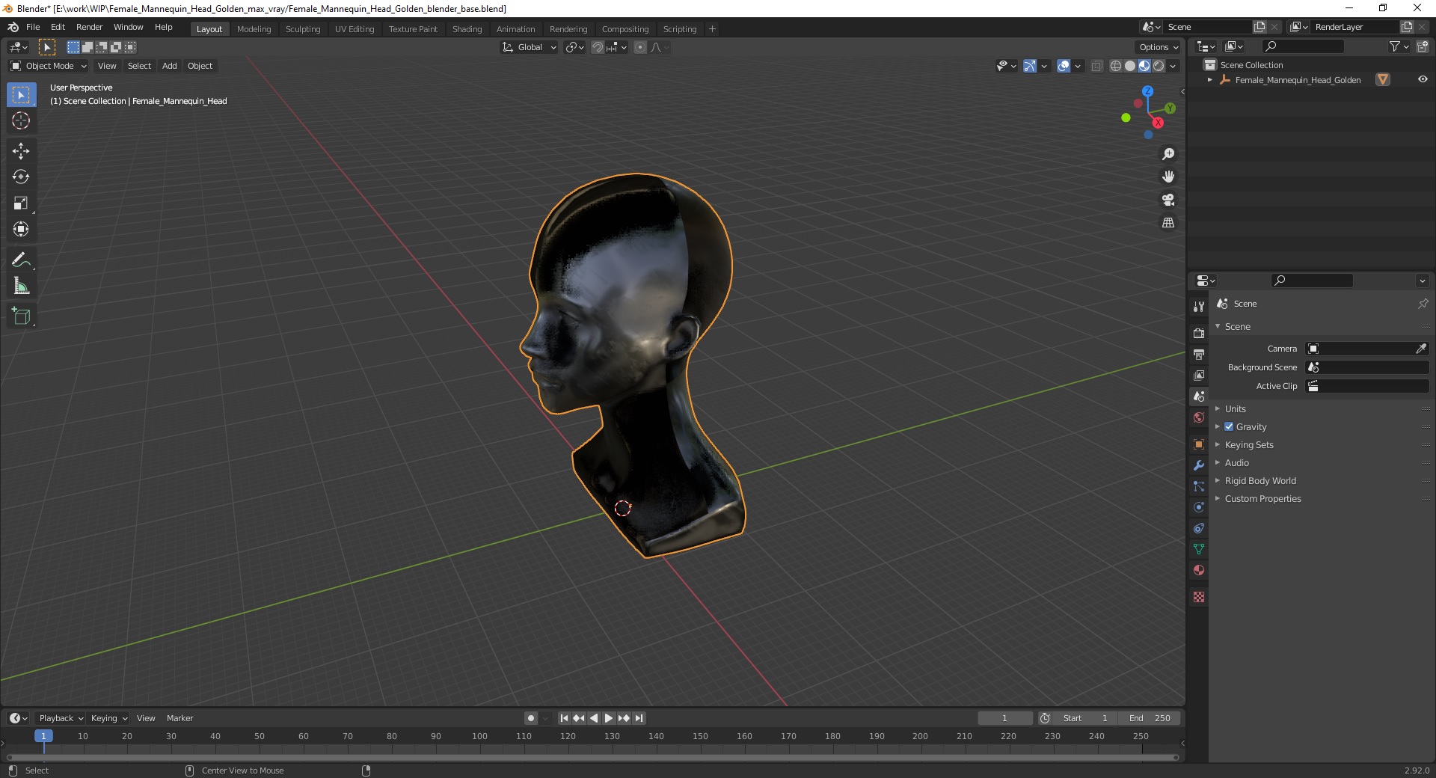
Task: Select the Add Cube tool
Action: 21,316
